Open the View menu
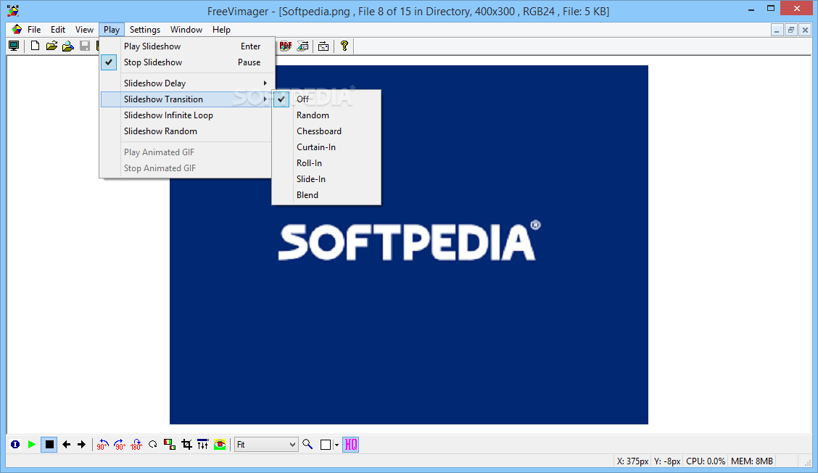 pyautogui.click(x=84, y=30)
